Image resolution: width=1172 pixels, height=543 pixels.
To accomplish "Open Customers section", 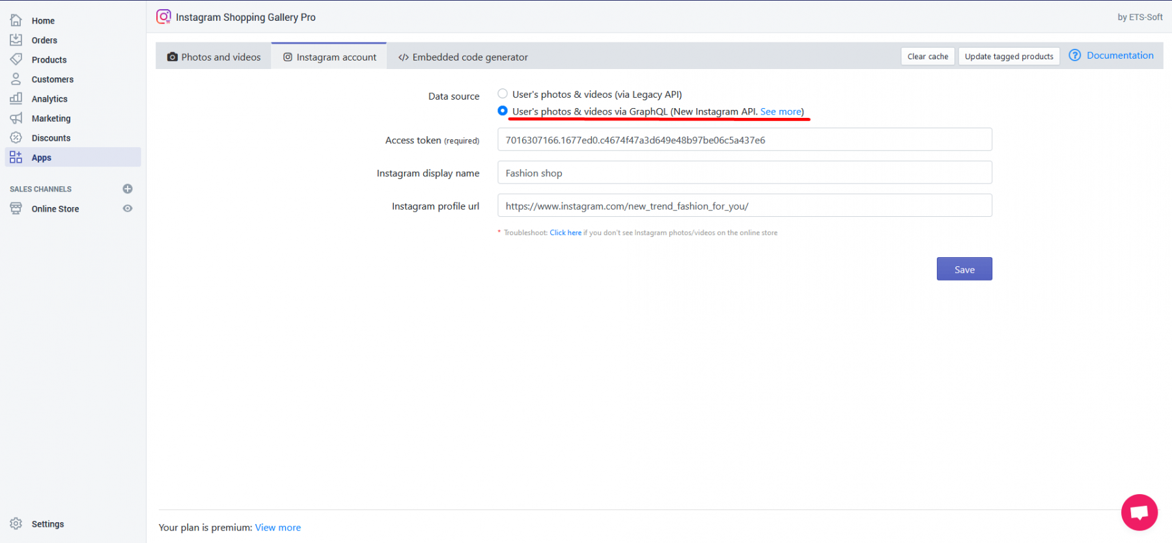I will coord(53,79).
